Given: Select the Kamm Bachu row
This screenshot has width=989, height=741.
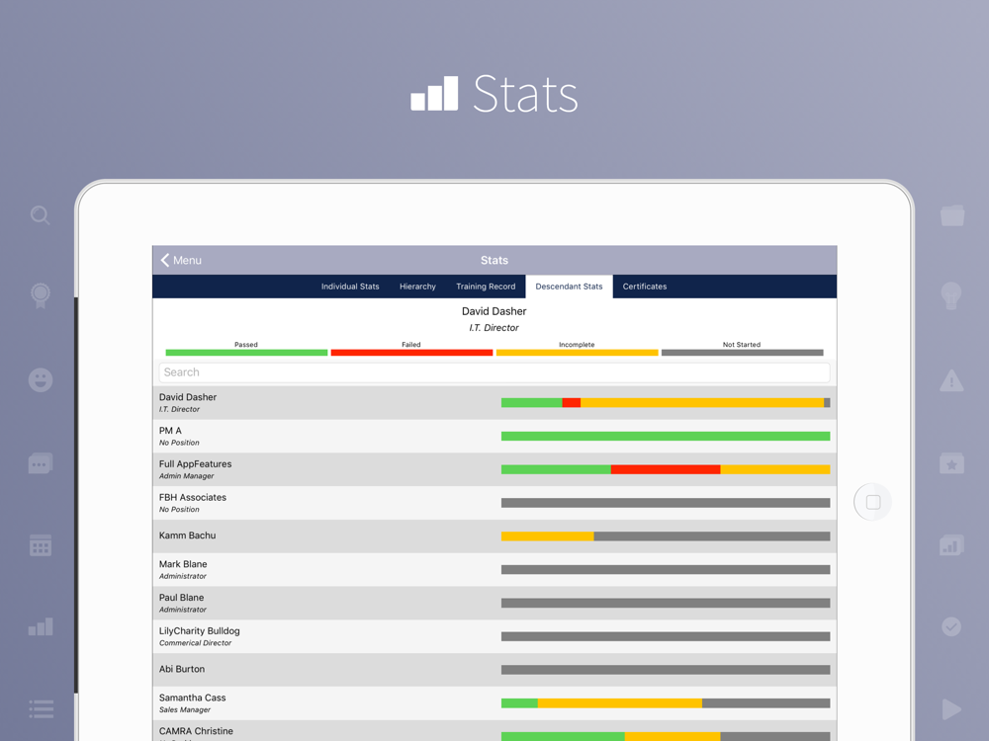Looking at the screenshot, I should pos(494,536).
